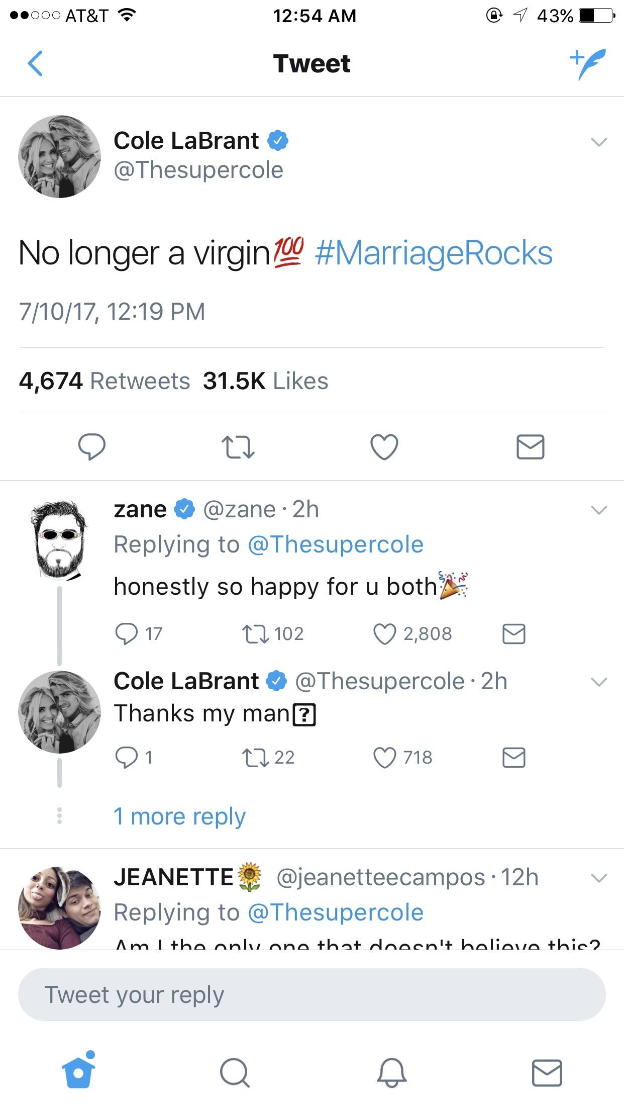
Task: Open the Search tab
Action: 234,1073
